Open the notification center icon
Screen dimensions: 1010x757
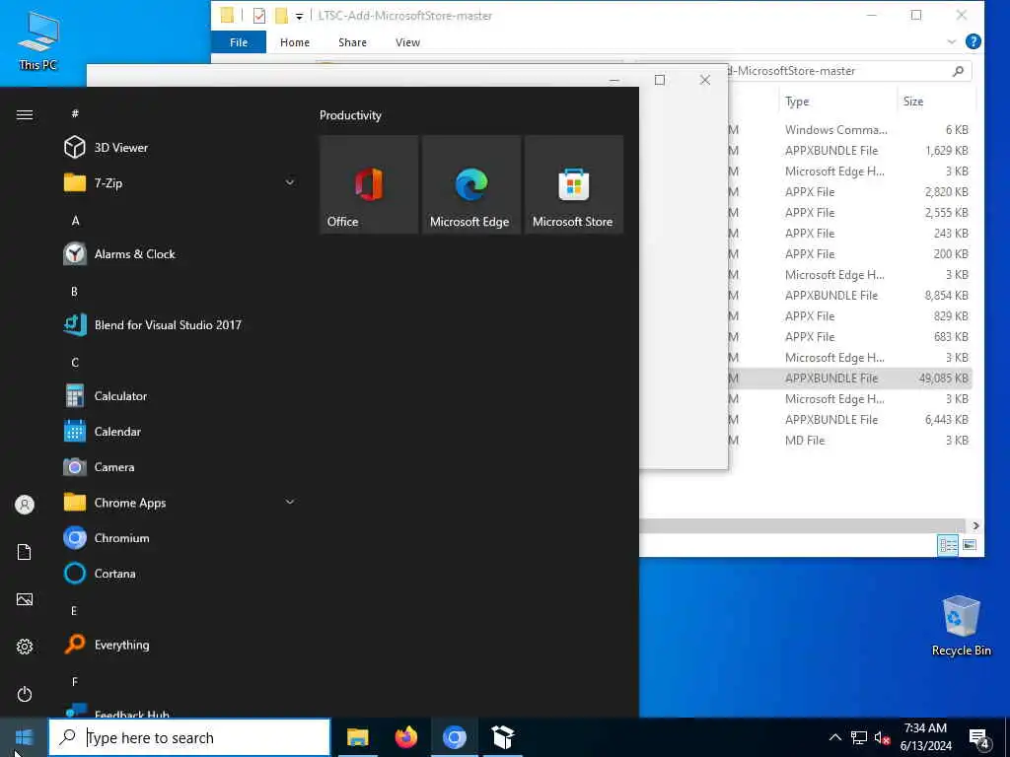pos(979,737)
